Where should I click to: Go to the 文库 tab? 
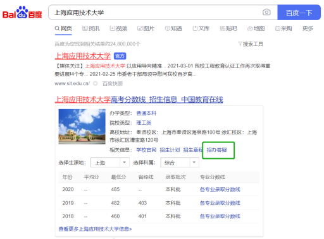201,28
